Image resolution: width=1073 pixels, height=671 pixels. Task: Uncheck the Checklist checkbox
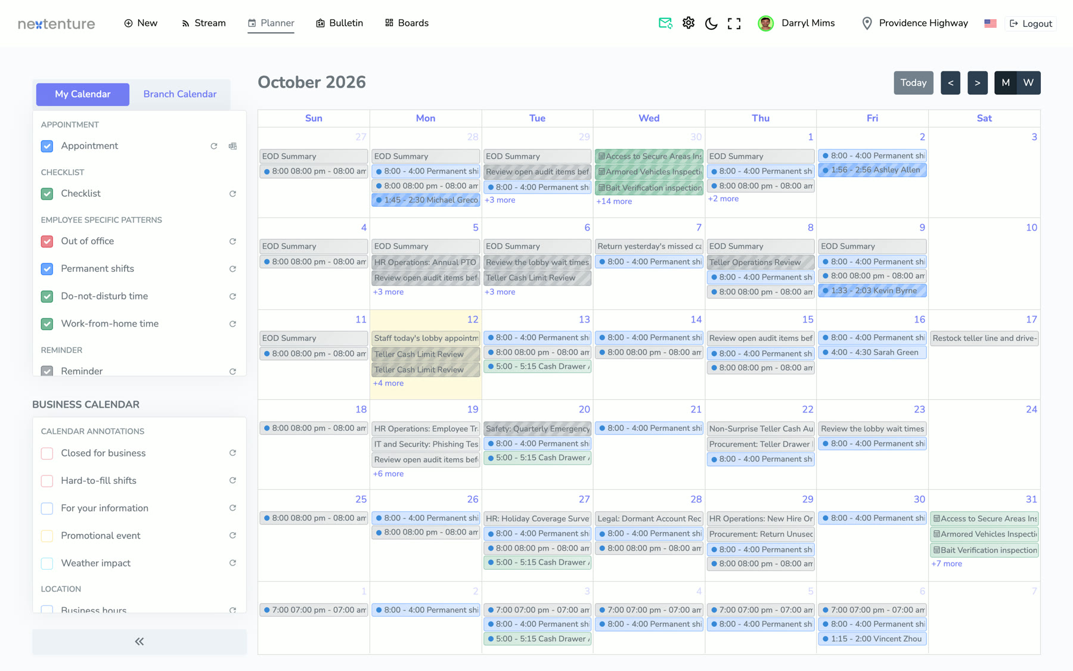[47, 194]
